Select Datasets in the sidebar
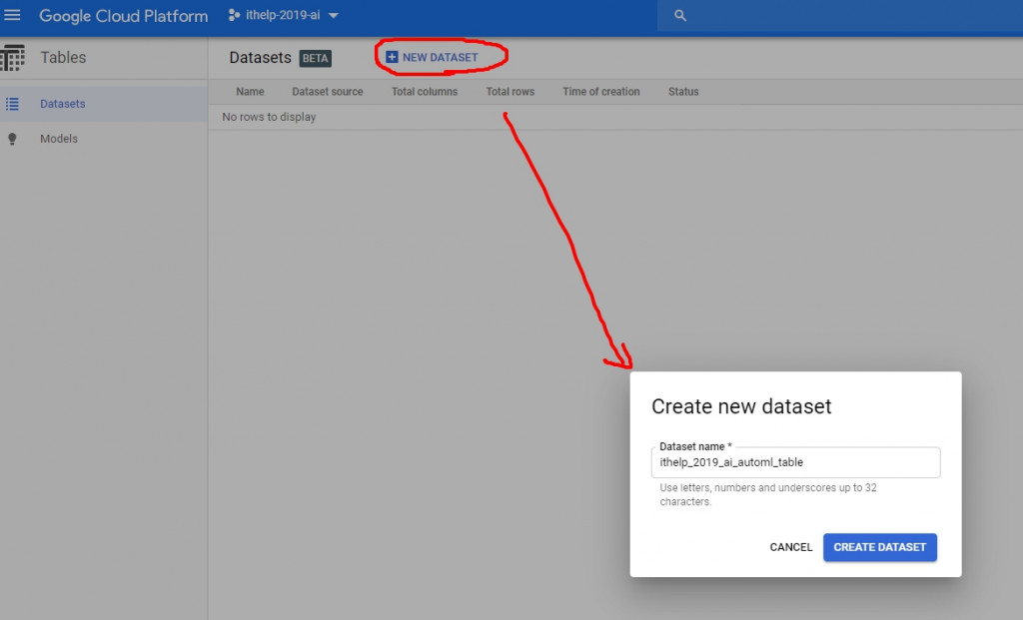The height and width of the screenshot is (620, 1023). (x=104, y=104)
